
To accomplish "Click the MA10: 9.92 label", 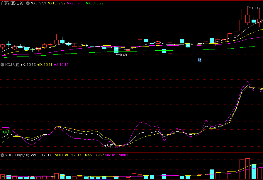I will click(x=57, y=3).
